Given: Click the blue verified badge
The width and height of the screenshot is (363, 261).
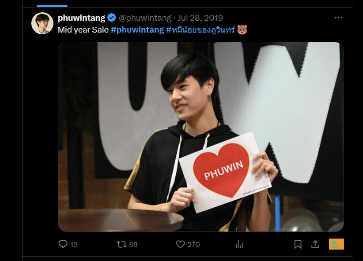Looking at the screenshot, I should click(x=112, y=18).
